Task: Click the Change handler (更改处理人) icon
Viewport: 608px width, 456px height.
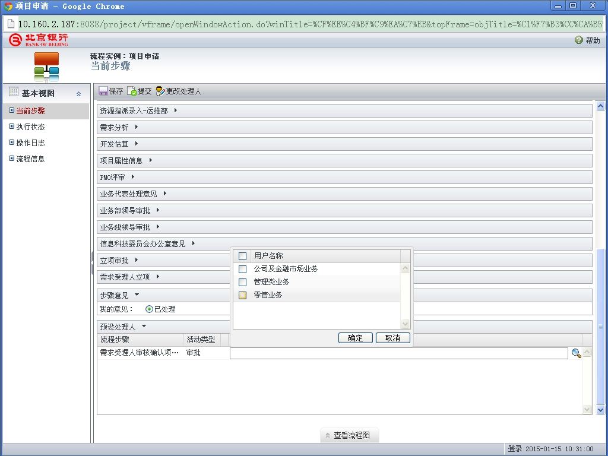Action: click(x=160, y=91)
